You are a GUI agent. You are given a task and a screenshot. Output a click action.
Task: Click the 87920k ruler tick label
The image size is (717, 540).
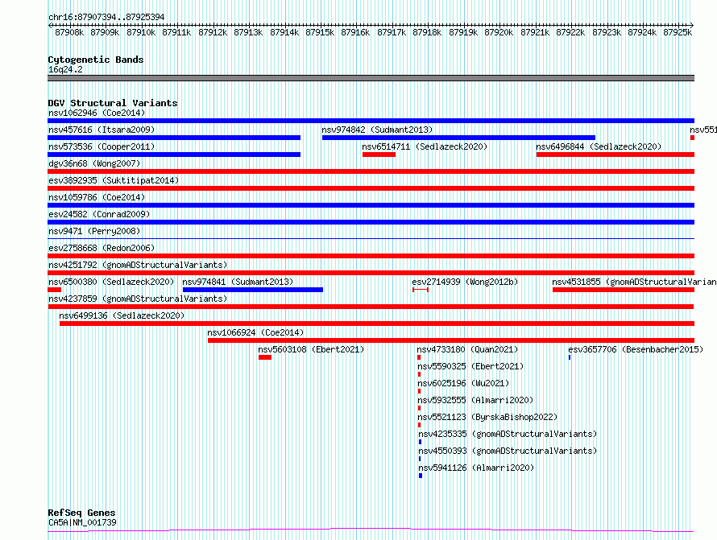[499, 32]
